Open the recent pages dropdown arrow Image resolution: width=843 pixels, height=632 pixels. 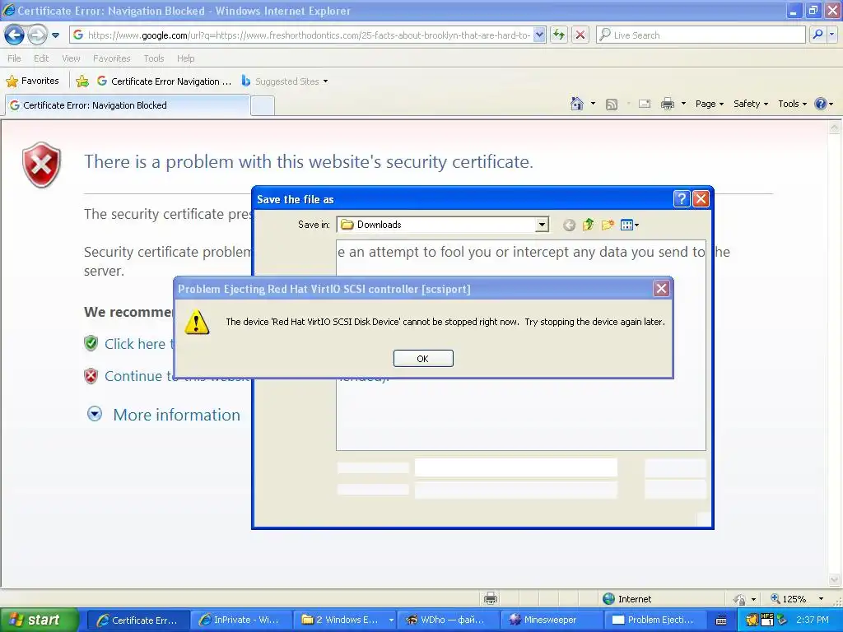55,35
